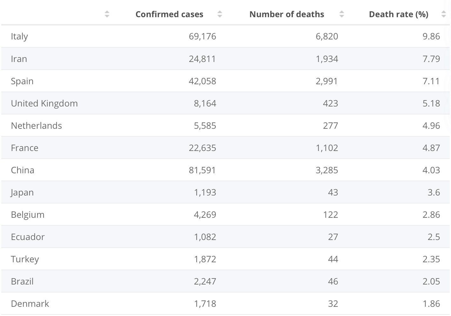Click the Spain country name

(22, 81)
